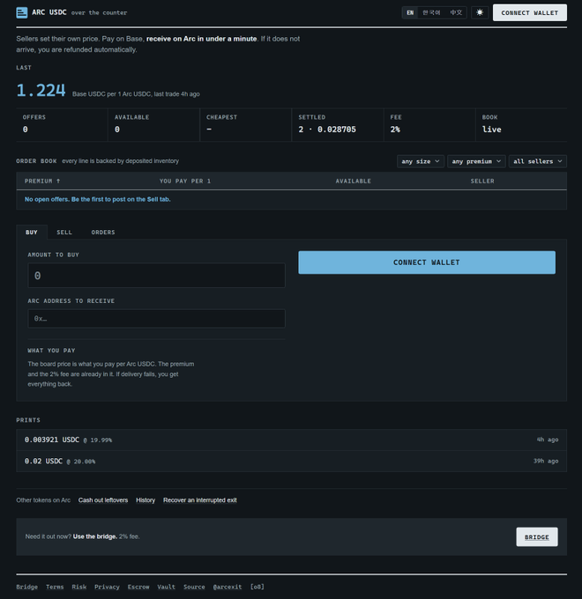Screen dimensions: 582x599
Task: Open the any premium filter dropdown
Action: 476,161
